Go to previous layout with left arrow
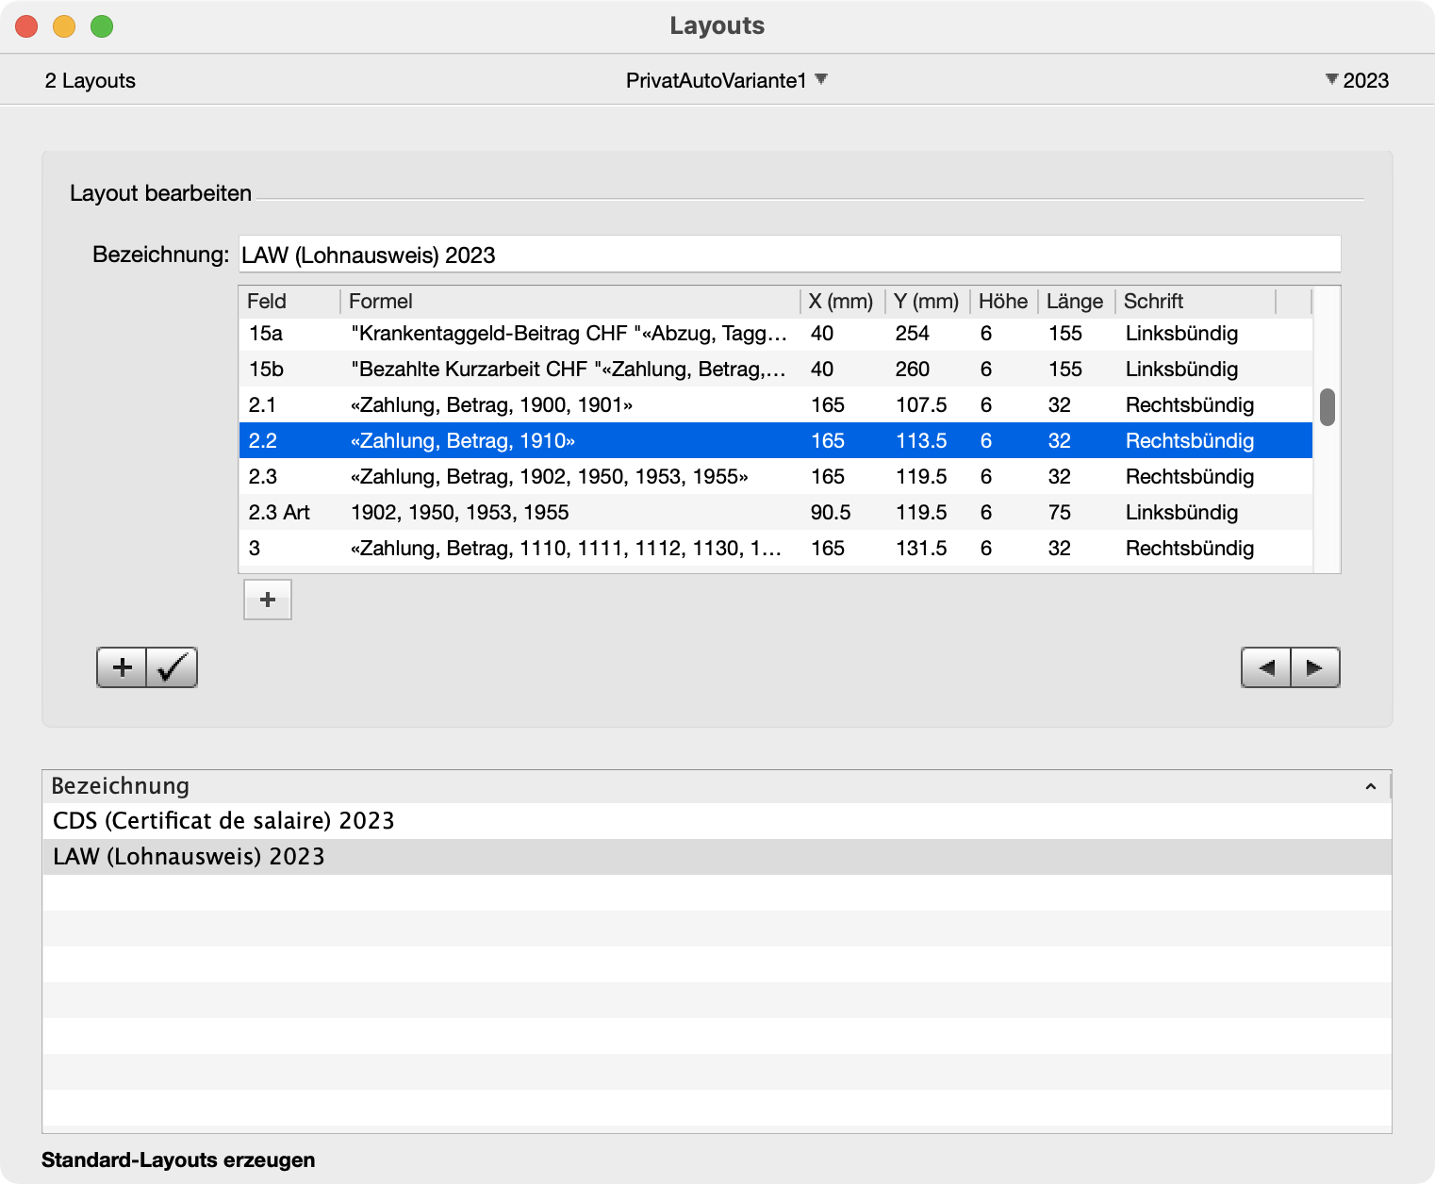This screenshot has height=1184, width=1435. [1265, 667]
